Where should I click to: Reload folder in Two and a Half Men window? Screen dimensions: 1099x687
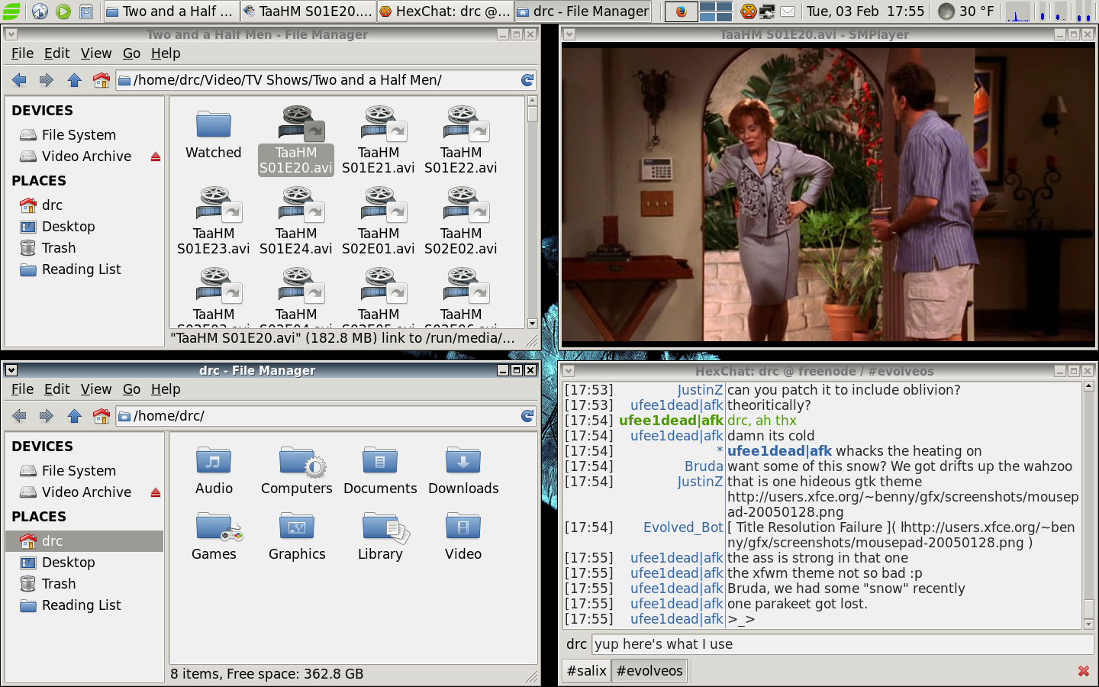(x=527, y=80)
